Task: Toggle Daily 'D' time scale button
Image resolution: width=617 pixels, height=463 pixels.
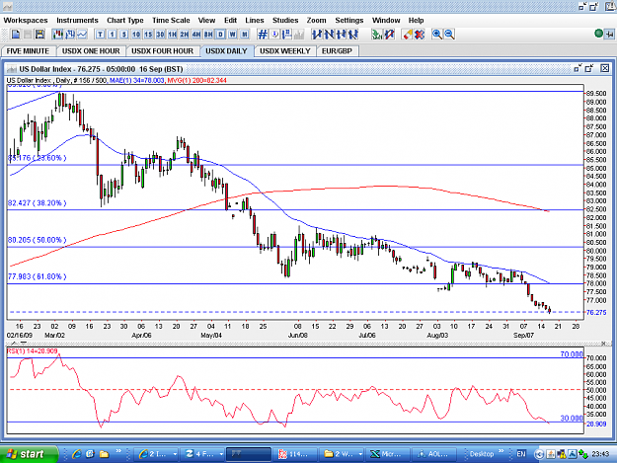Action: click(x=221, y=35)
